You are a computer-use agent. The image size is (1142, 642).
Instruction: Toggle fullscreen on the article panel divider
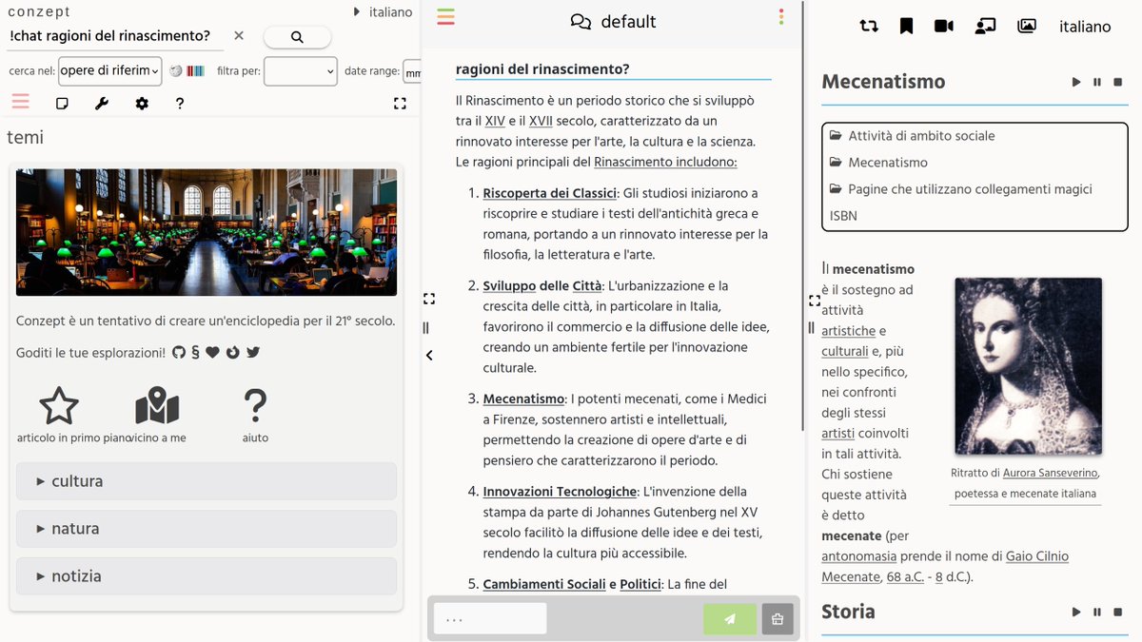coord(815,301)
